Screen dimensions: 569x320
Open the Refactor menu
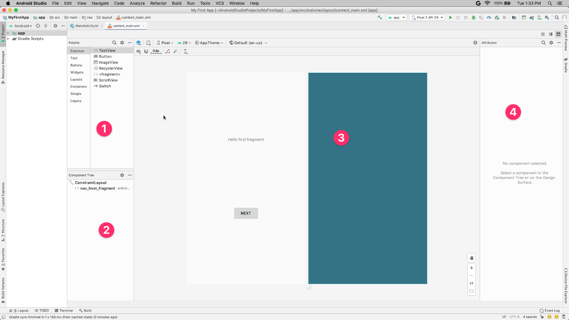[x=158, y=3]
